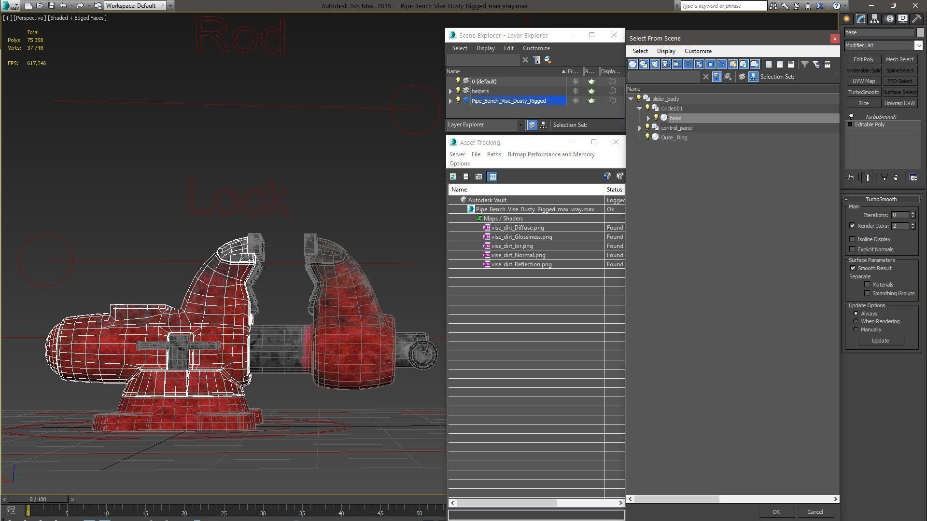This screenshot has width=927, height=521.
Task: Click the object color swatch beside base name
Action: pos(920,32)
